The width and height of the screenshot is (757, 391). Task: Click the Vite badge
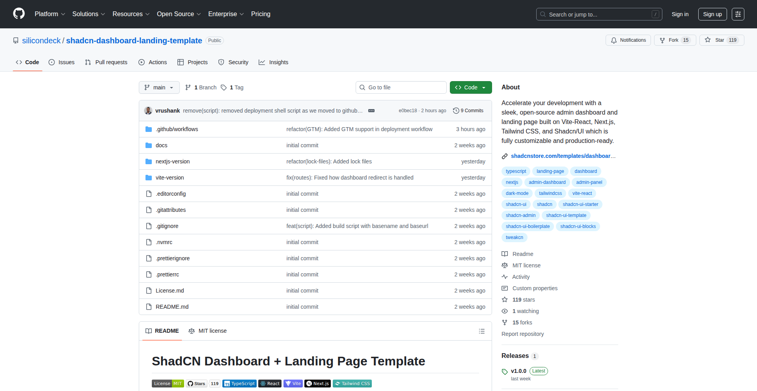293,384
